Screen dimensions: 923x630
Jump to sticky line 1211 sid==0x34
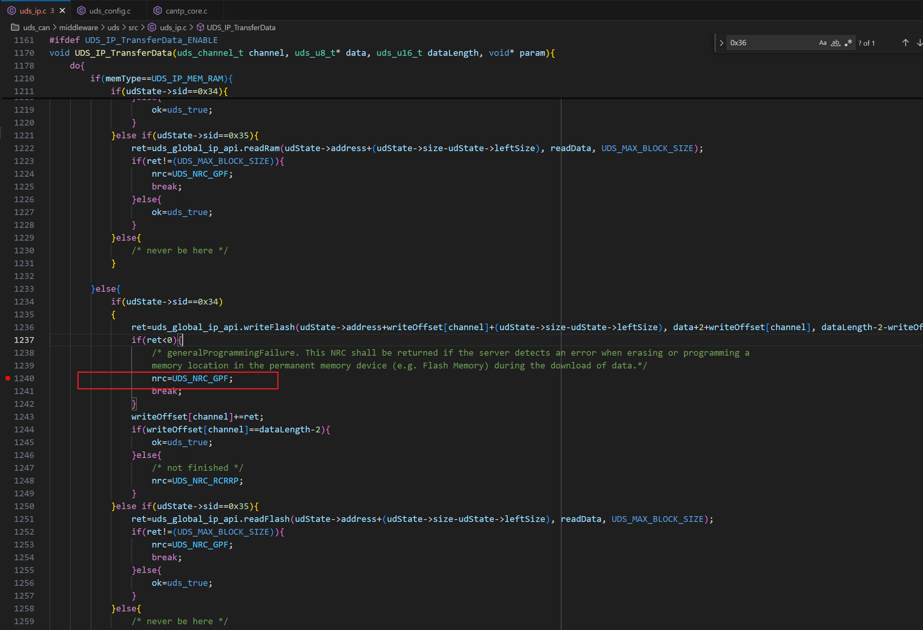point(169,91)
